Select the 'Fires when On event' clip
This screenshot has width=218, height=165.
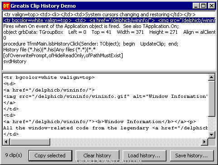click(x=109, y=26)
